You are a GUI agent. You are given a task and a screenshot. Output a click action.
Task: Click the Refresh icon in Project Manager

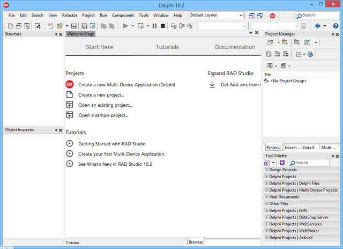point(269,54)
